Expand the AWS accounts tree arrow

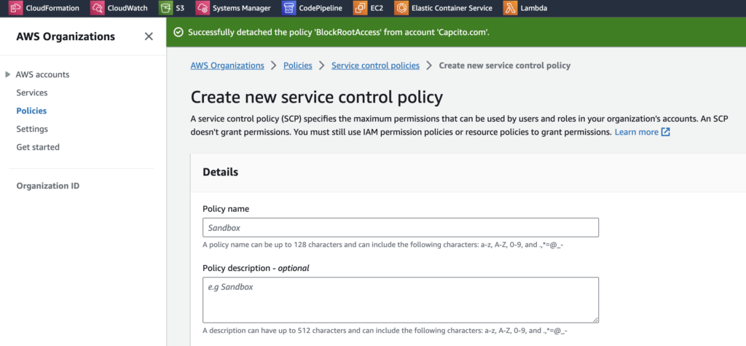[8, 74]
